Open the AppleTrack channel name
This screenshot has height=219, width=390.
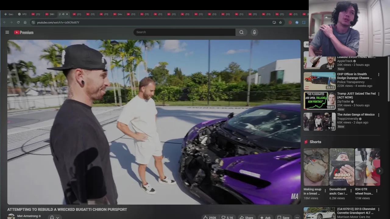(345, 61)
